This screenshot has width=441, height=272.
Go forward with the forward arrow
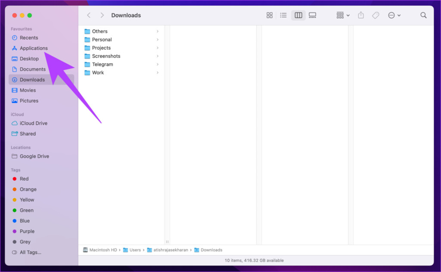[x=102, y=15]
